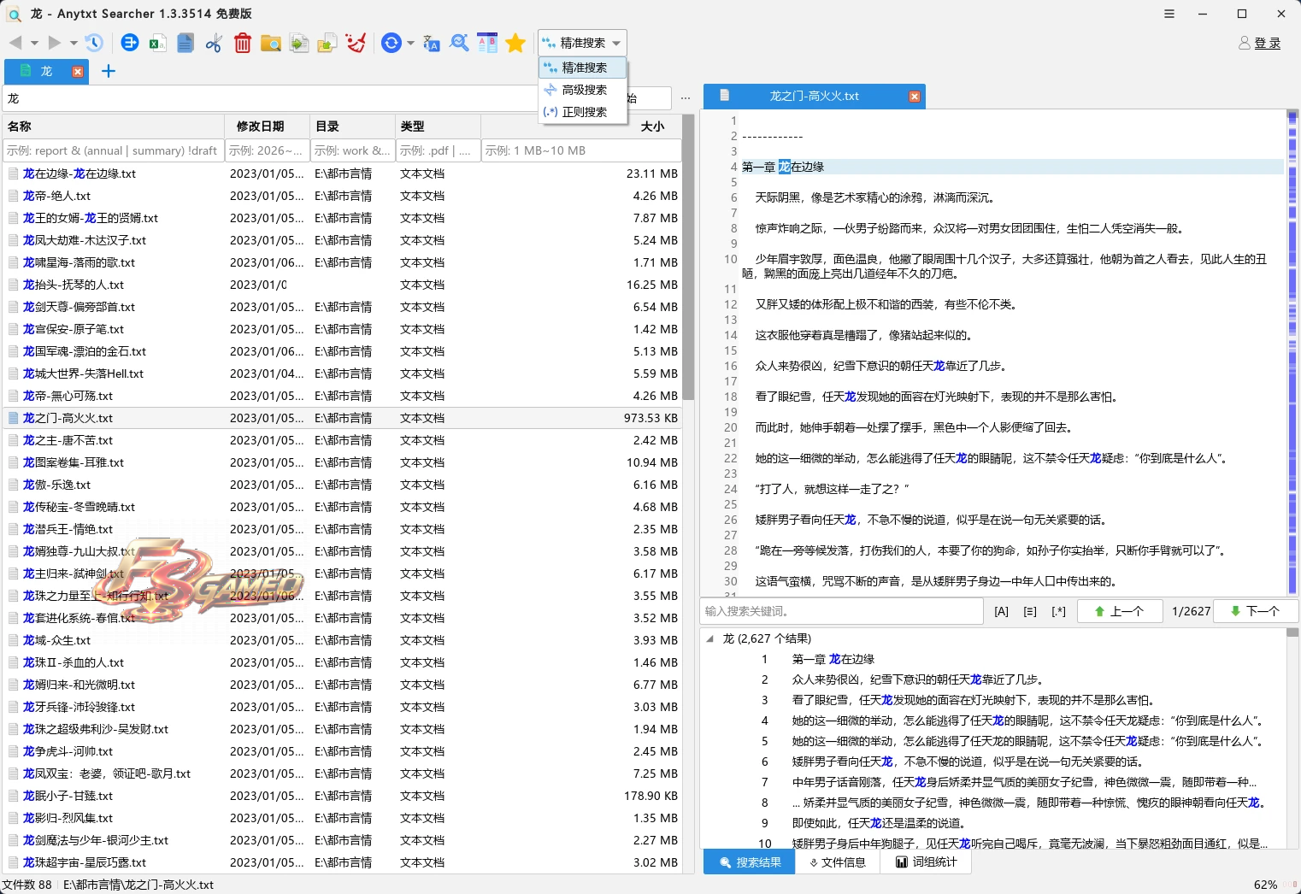The width and height of the screenshot is (1301, 894).
Task: Sort by the 类型 column header
Action: click(x=439, y=126)
